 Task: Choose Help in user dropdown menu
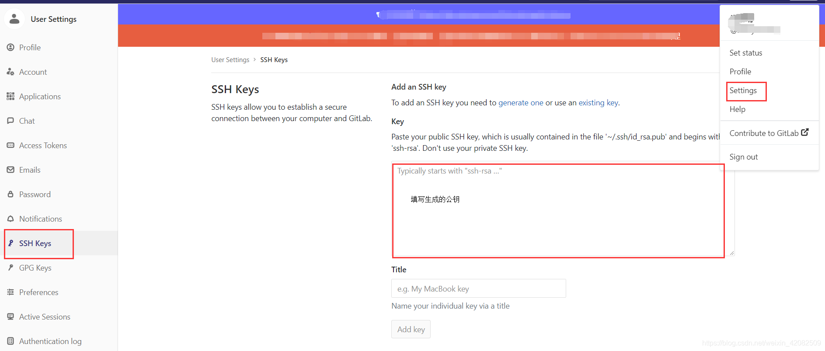click(738, 109)
